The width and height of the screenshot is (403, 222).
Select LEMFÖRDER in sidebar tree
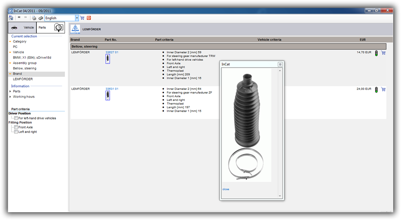point(23,79)
